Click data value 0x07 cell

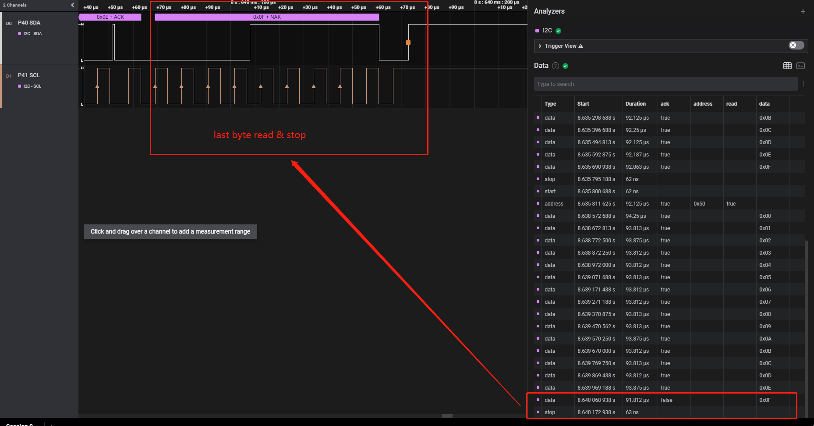tap(765, 302)
